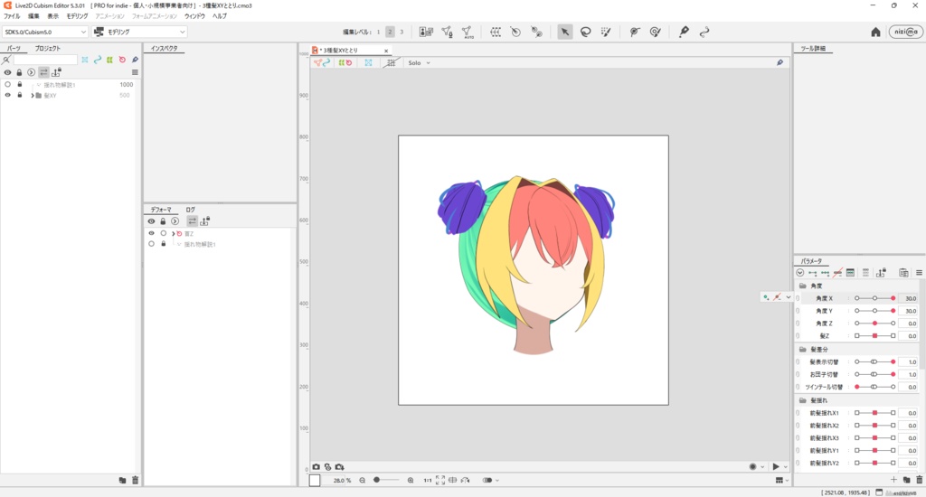The height and width of the screenshot is (497, 926).
Task: Add new parameter with plus icon
Action: 894,480
